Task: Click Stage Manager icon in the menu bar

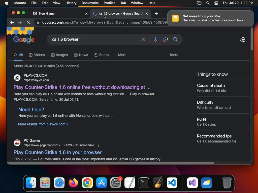Action: pos(199,3)
